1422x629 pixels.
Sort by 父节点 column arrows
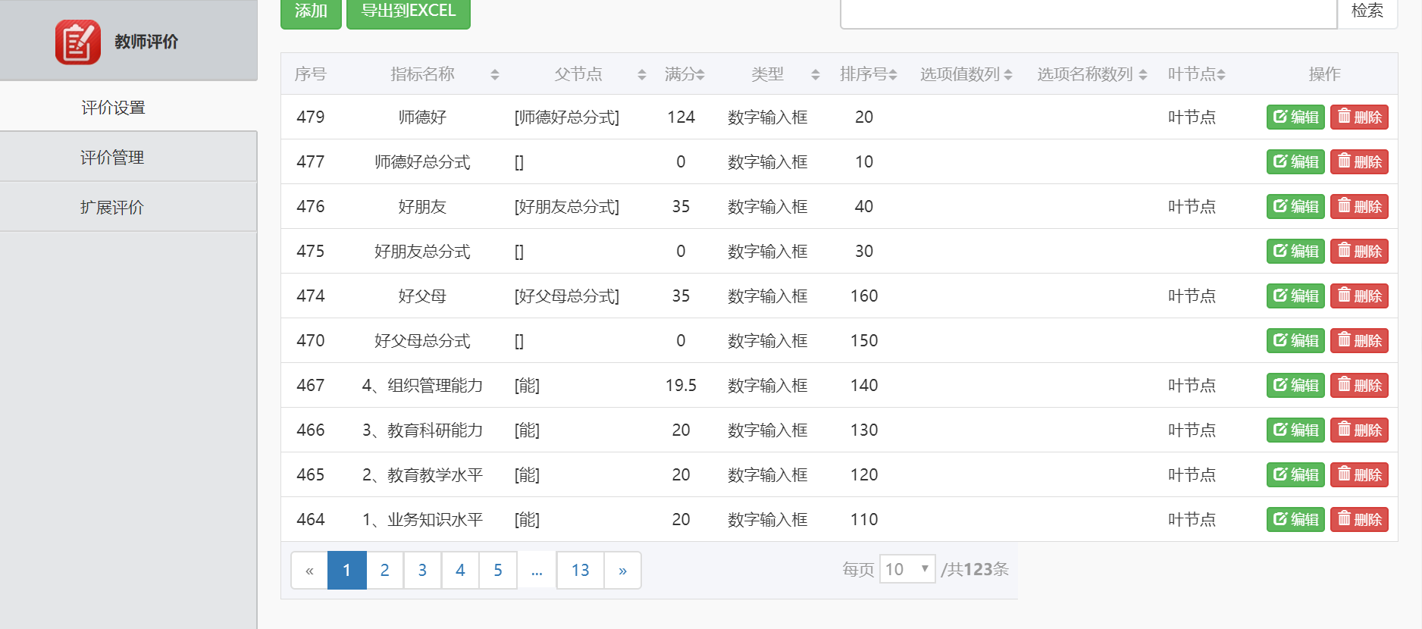641,74
